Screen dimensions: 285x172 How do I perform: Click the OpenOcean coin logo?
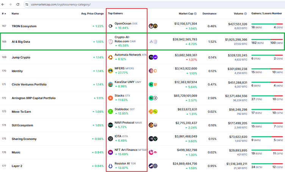111,26
